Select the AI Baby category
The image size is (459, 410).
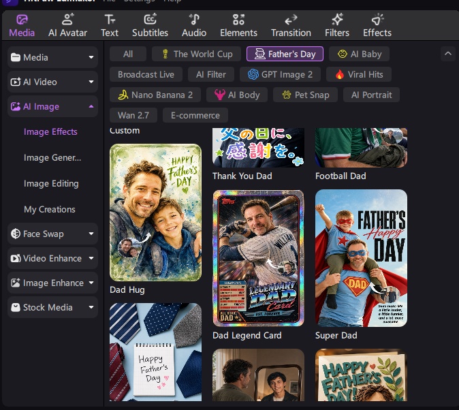359,54
